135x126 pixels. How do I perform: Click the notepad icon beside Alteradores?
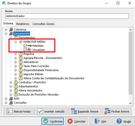click(x=21, y=62)
